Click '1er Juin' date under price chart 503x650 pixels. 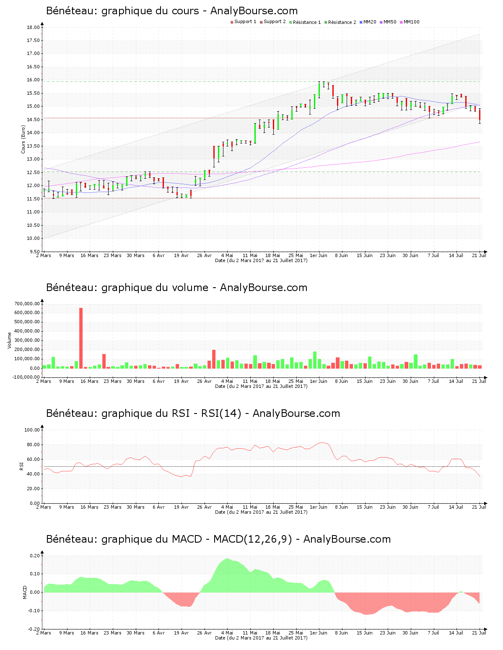319,255
